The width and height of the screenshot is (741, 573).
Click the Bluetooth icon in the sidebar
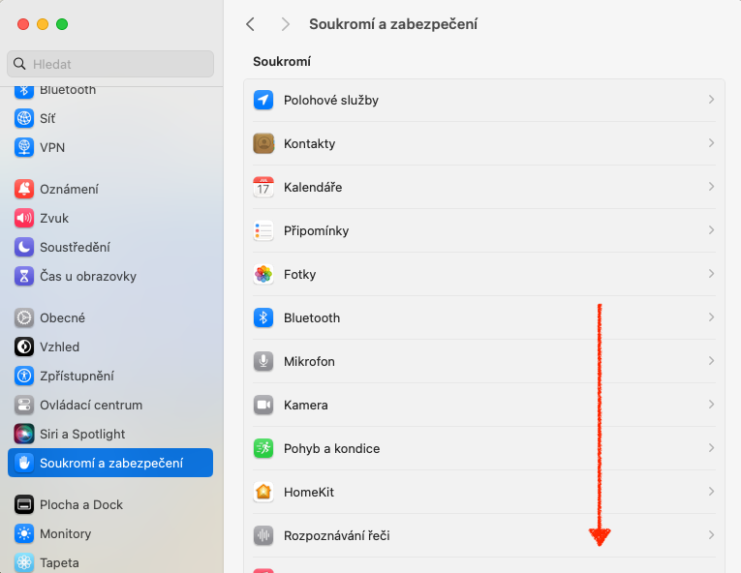click(x=24, y=92)
